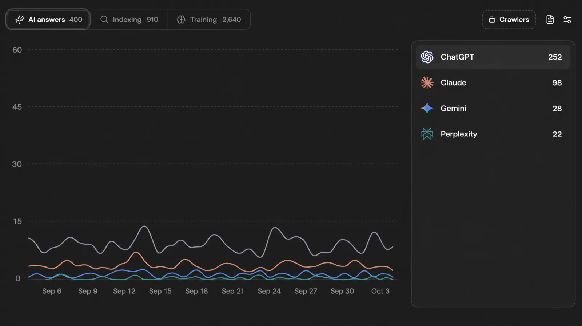Click the 15 y-axis label
The image size is (582, 326).
(17, 221)
